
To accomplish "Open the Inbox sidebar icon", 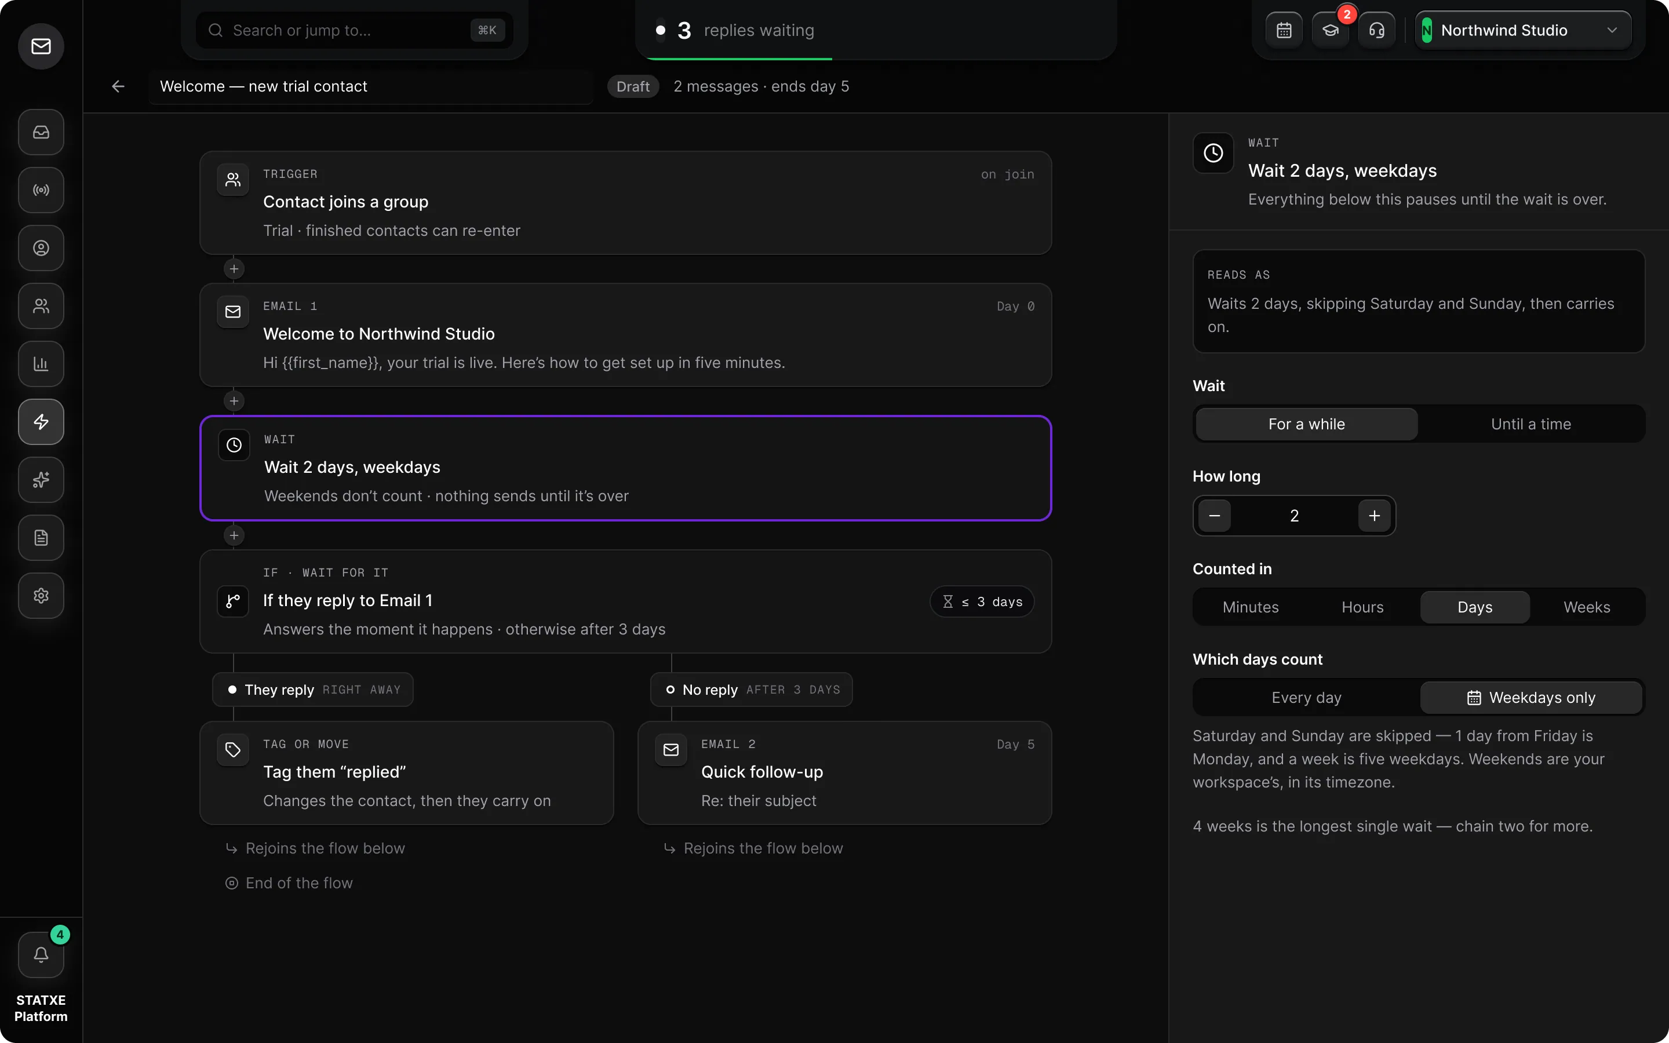I will coord(41,132).
